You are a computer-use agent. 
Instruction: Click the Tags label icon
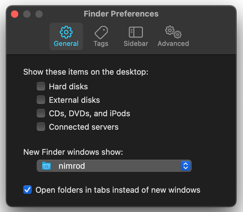tap(101, 32)
